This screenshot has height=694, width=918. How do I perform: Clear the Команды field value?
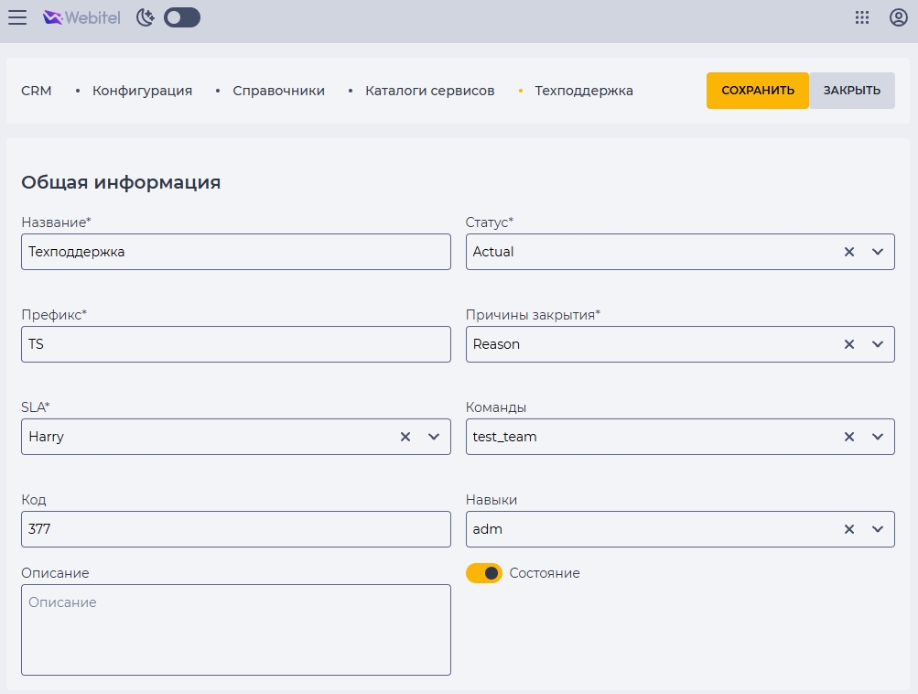(849, 437)
